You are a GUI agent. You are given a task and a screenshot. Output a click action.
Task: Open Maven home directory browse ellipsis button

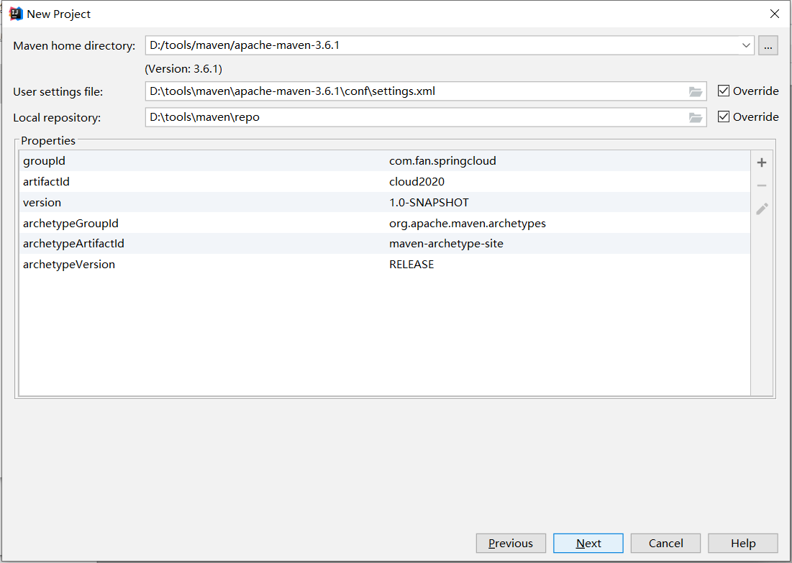click(768, 45)
